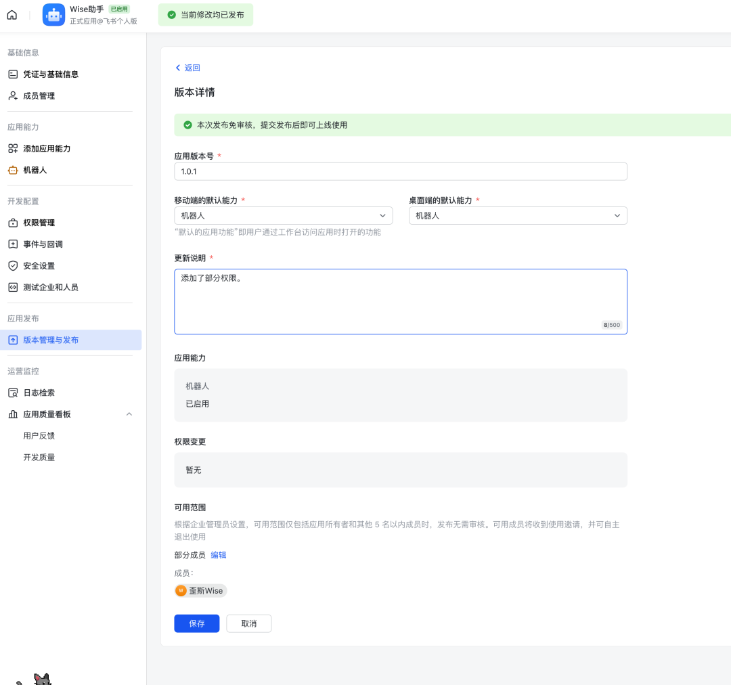Click the 成员管理 person icon
This screenshot has height=685, width=731.
(13, 96)
